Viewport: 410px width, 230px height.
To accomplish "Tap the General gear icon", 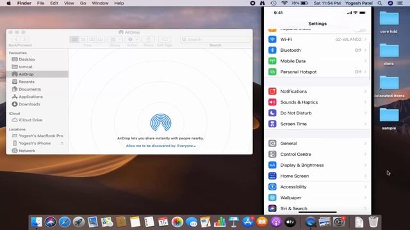I will (x=272, y=143).
